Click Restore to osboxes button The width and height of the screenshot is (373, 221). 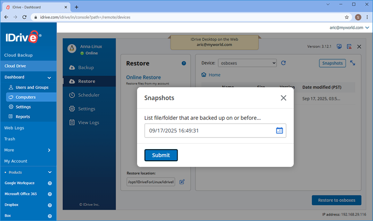336,200
